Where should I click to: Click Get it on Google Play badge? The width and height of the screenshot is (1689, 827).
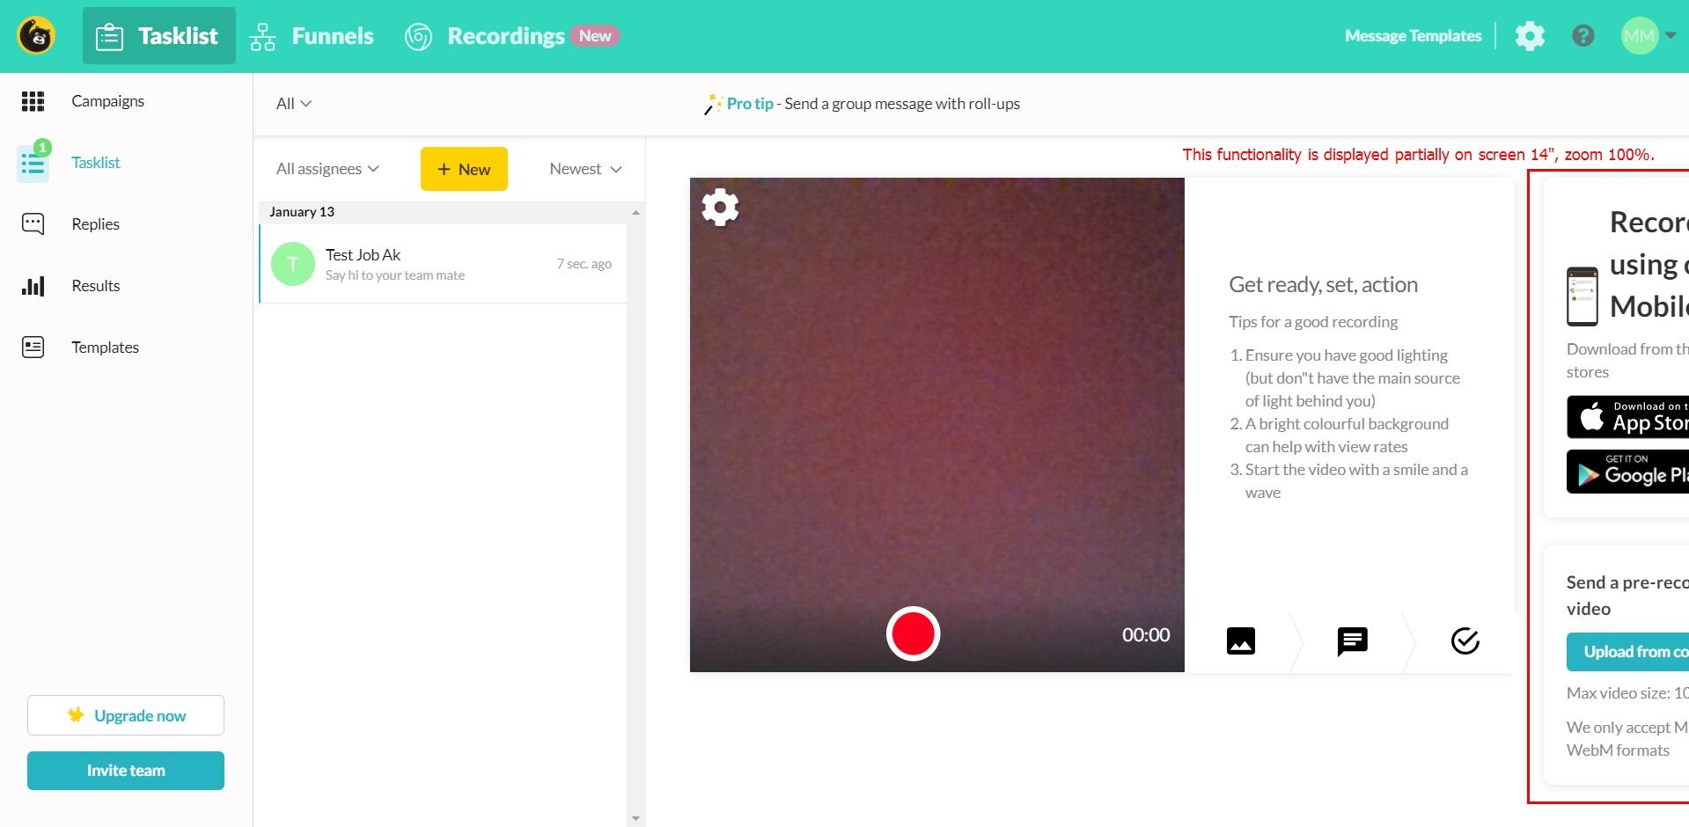click(x=1627, y=472)
